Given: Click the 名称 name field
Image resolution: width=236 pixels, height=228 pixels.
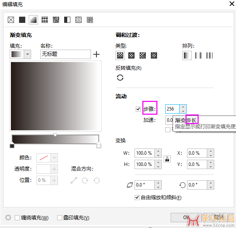Looking at the screenshot, I should (x=66, y=54).
